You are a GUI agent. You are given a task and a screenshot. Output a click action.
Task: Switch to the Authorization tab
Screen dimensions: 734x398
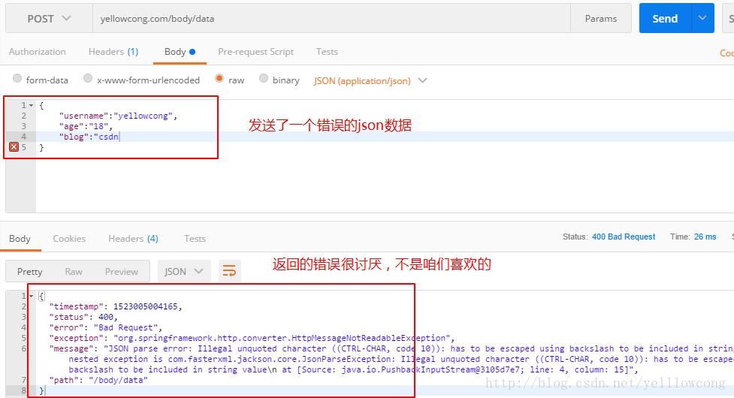pos(38,52)
